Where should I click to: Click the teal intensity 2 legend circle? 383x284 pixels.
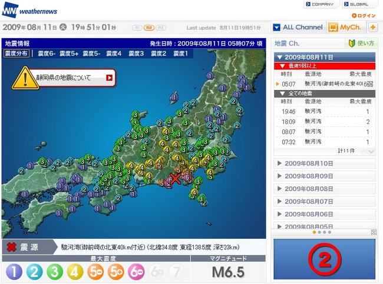click(x=34, y=272)
